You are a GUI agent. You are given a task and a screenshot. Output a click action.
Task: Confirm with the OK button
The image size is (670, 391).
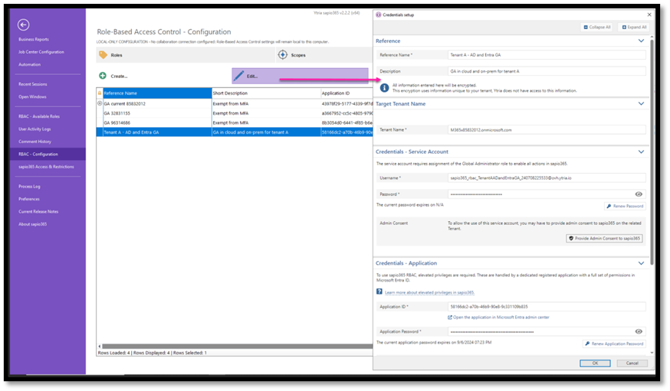[x=595, y=363]
